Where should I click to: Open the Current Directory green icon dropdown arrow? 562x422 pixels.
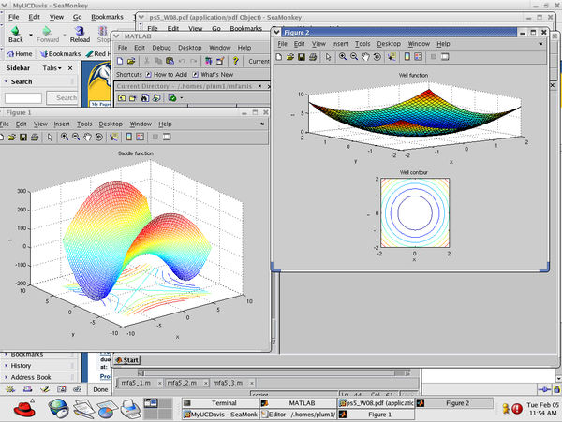pos(182,97)
